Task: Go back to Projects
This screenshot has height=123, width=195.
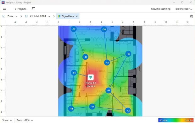Action: tap(20, 9)
